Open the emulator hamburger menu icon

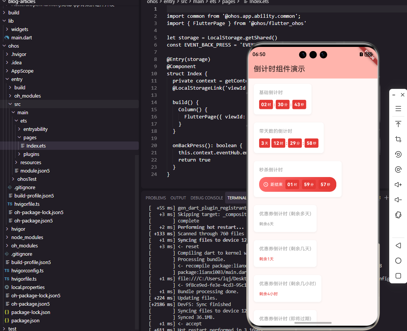point(398,109)
